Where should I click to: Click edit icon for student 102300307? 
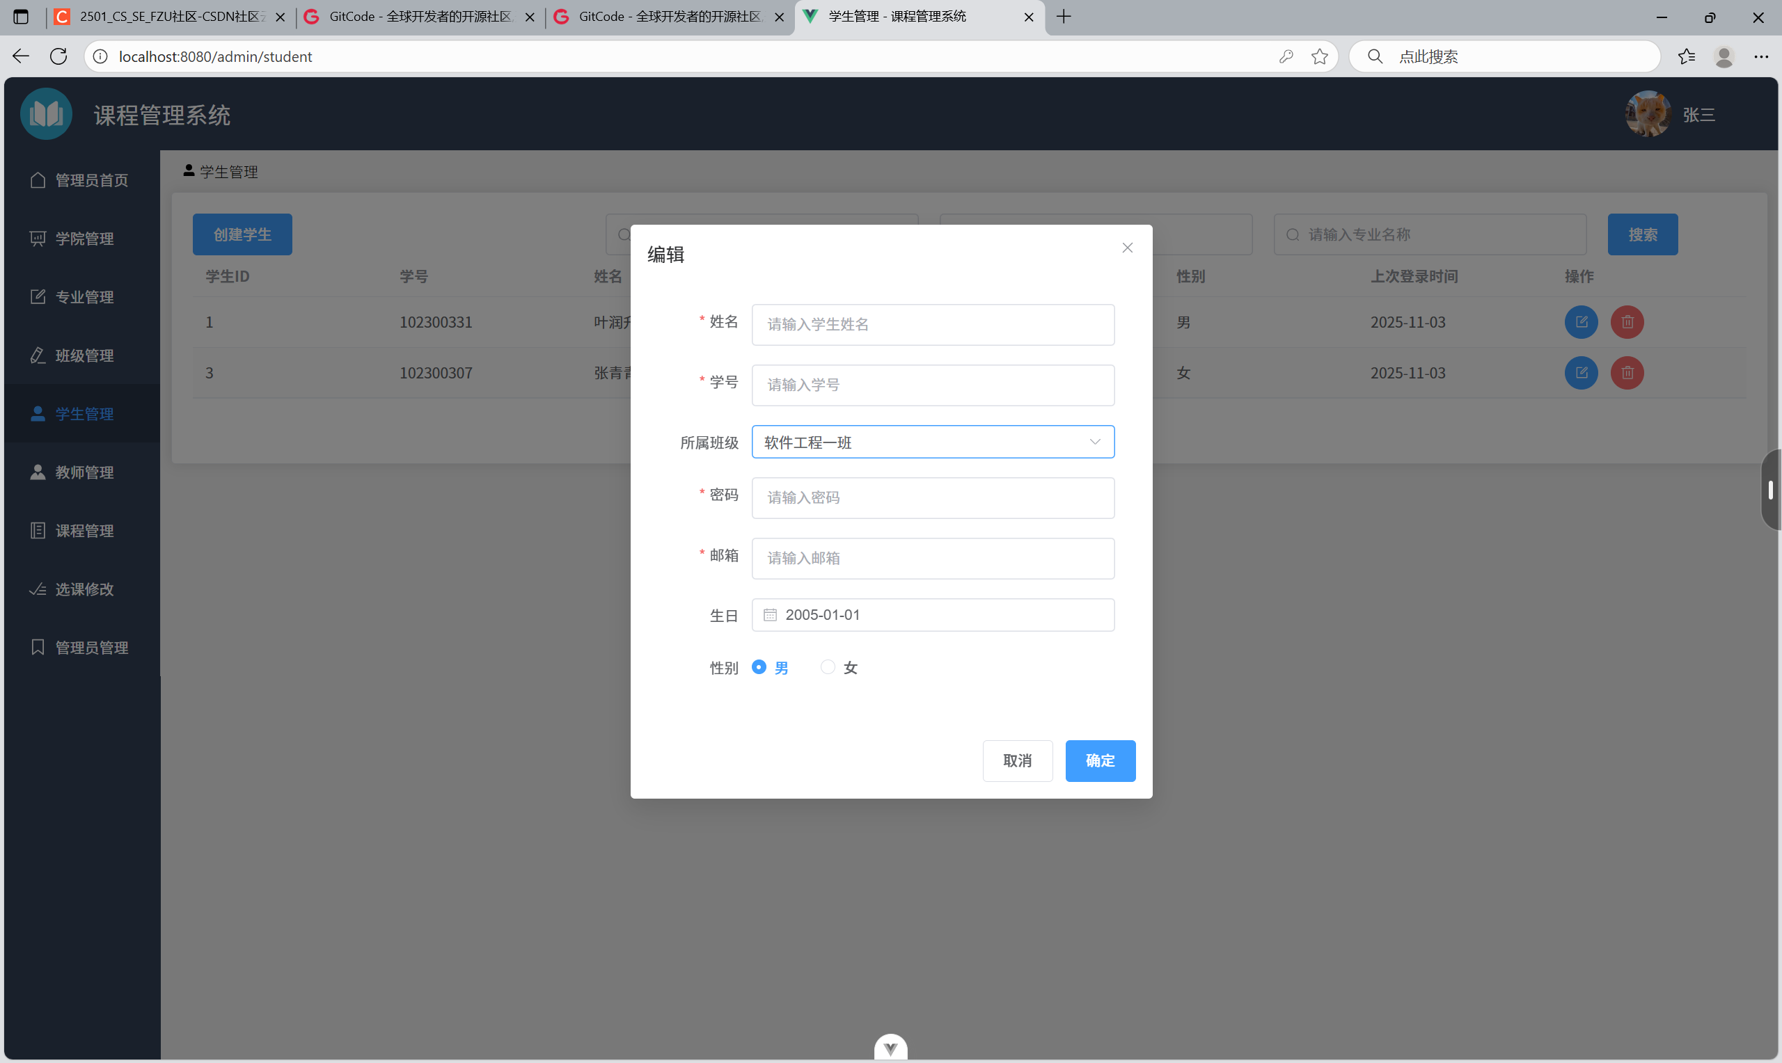coord(1581,373)
